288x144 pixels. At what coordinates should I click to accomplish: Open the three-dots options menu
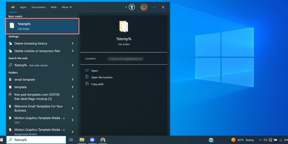click(154, 7)
